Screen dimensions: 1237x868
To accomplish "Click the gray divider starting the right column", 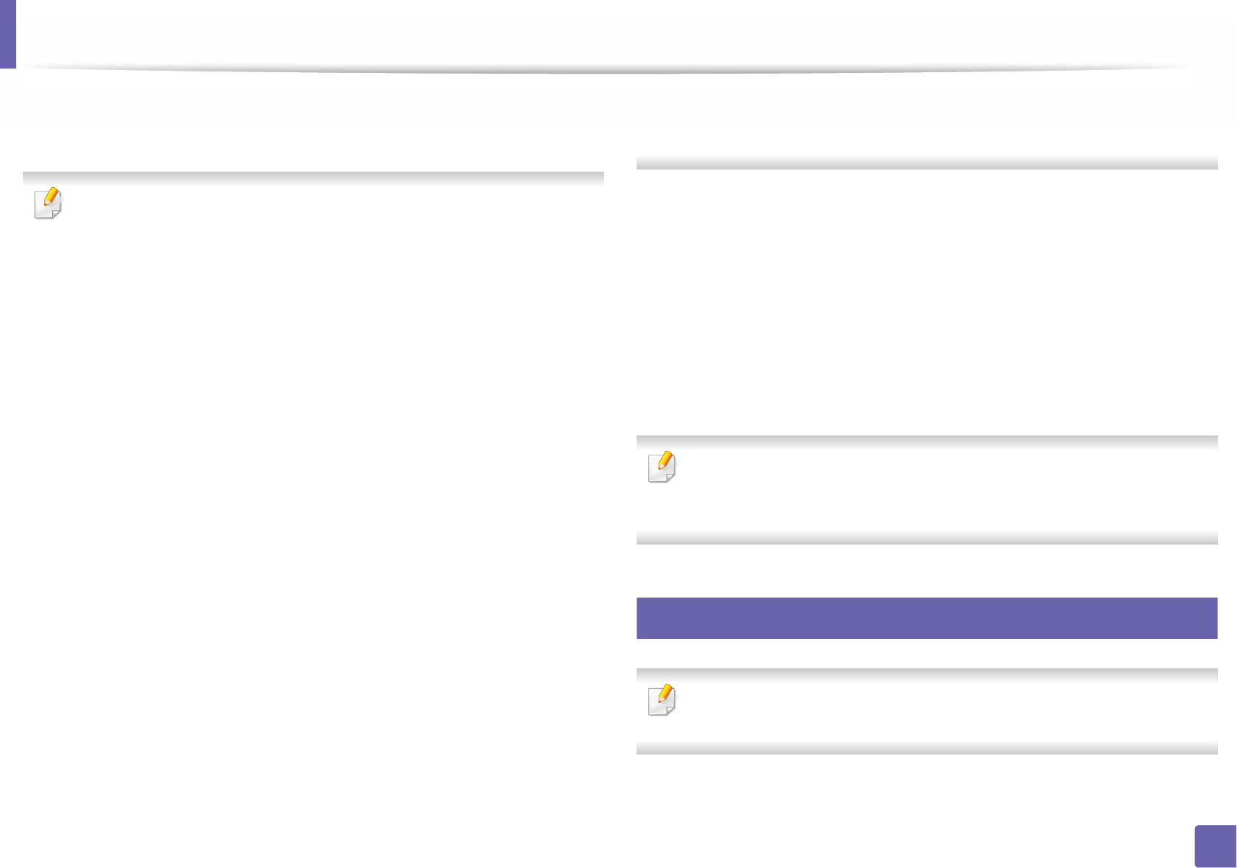I will [x=926, y=163].
